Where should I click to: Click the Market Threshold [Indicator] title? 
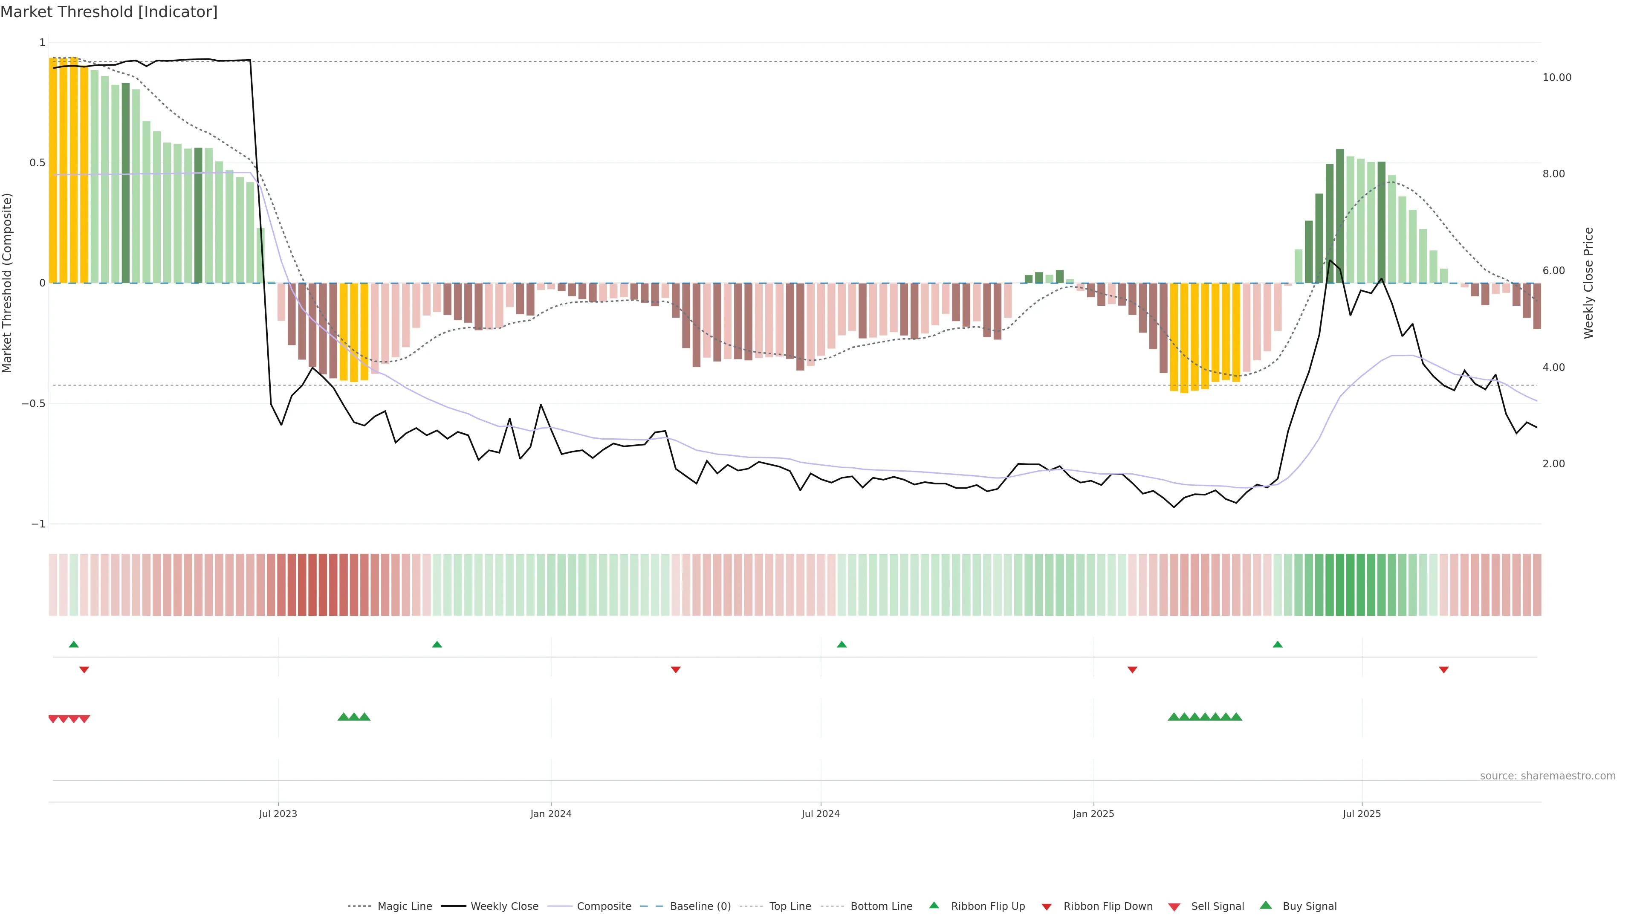(x=109, y=12)
